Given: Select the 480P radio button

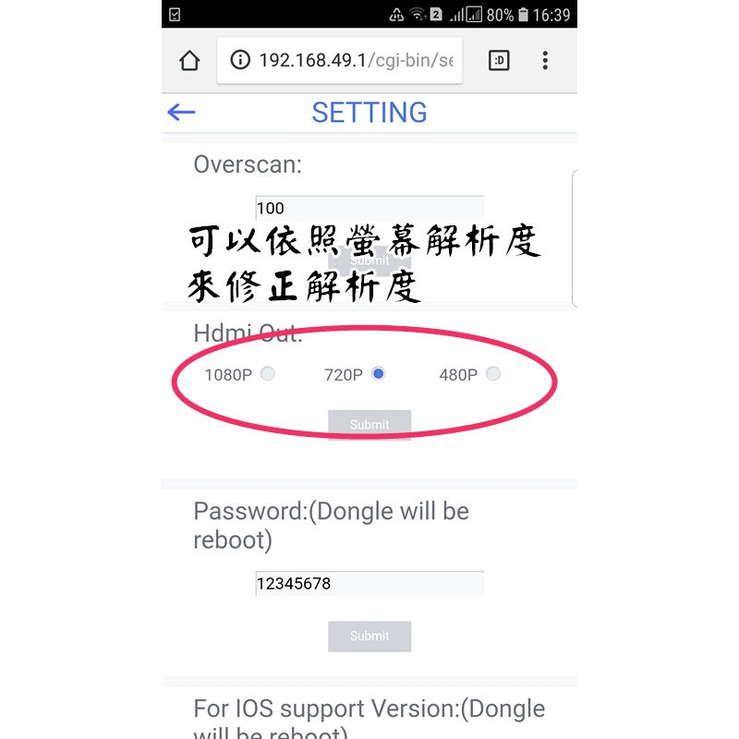Looking at the screenshot, I should [493, 374].
